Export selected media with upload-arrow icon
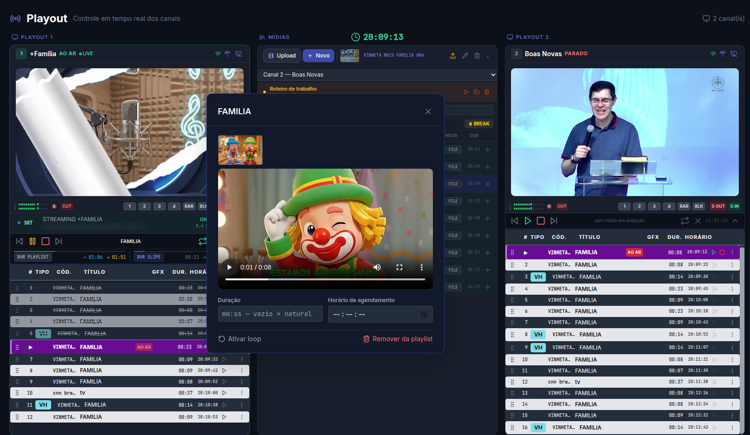750x435 pixels. tap(453, 55)
